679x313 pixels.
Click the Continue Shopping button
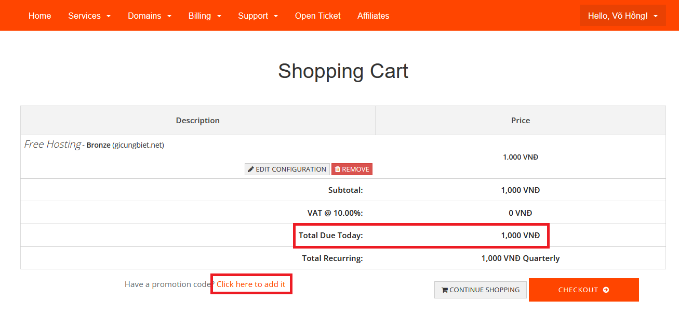pyautogui.click(x=481, y=290)
